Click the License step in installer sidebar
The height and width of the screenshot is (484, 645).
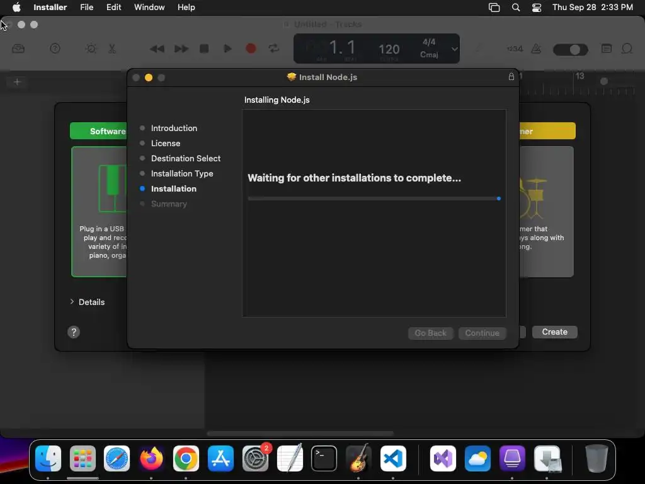click(166, 143)
